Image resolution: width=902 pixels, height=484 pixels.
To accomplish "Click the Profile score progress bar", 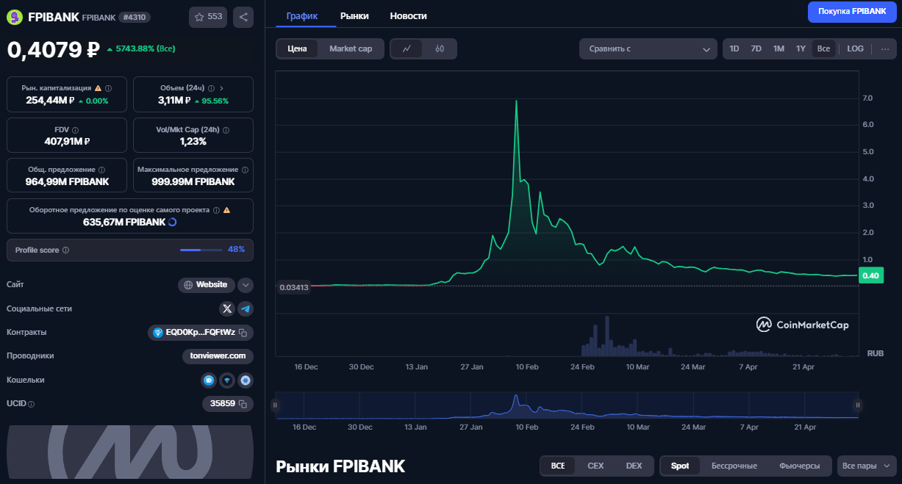I will pos(201,250).
